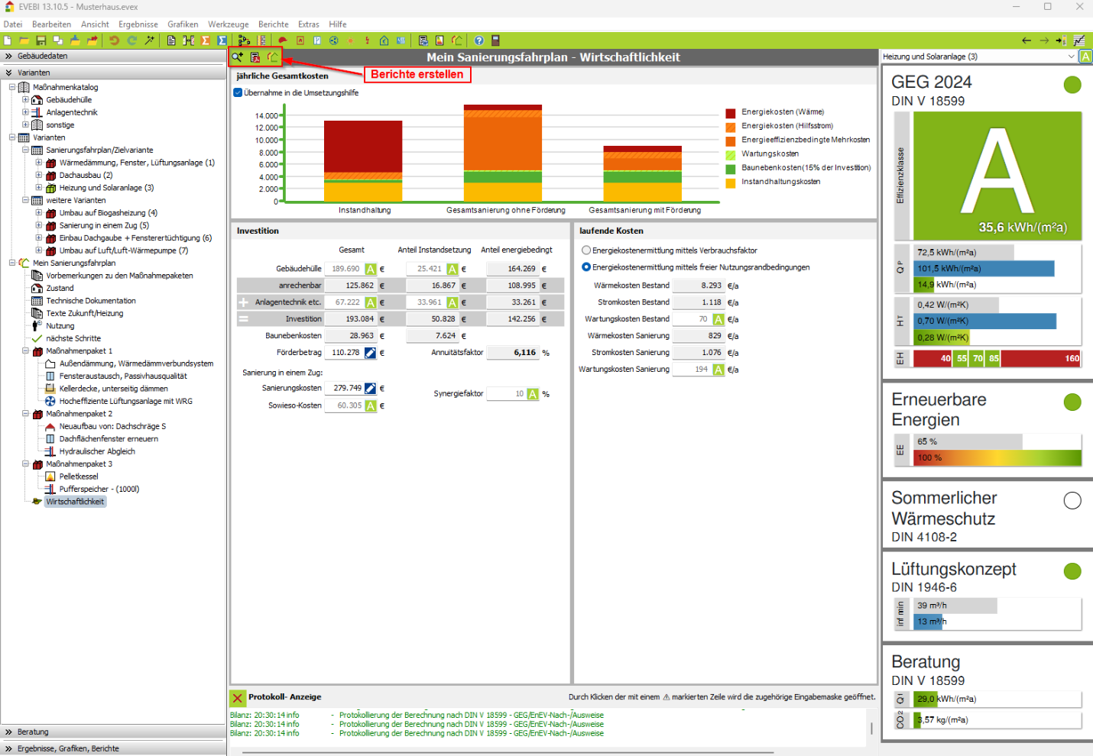Open the Ergebnisse menu

point(138,24)
